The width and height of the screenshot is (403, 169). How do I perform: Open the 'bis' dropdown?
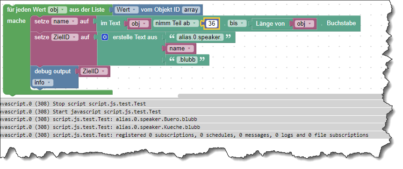[237, 23]
